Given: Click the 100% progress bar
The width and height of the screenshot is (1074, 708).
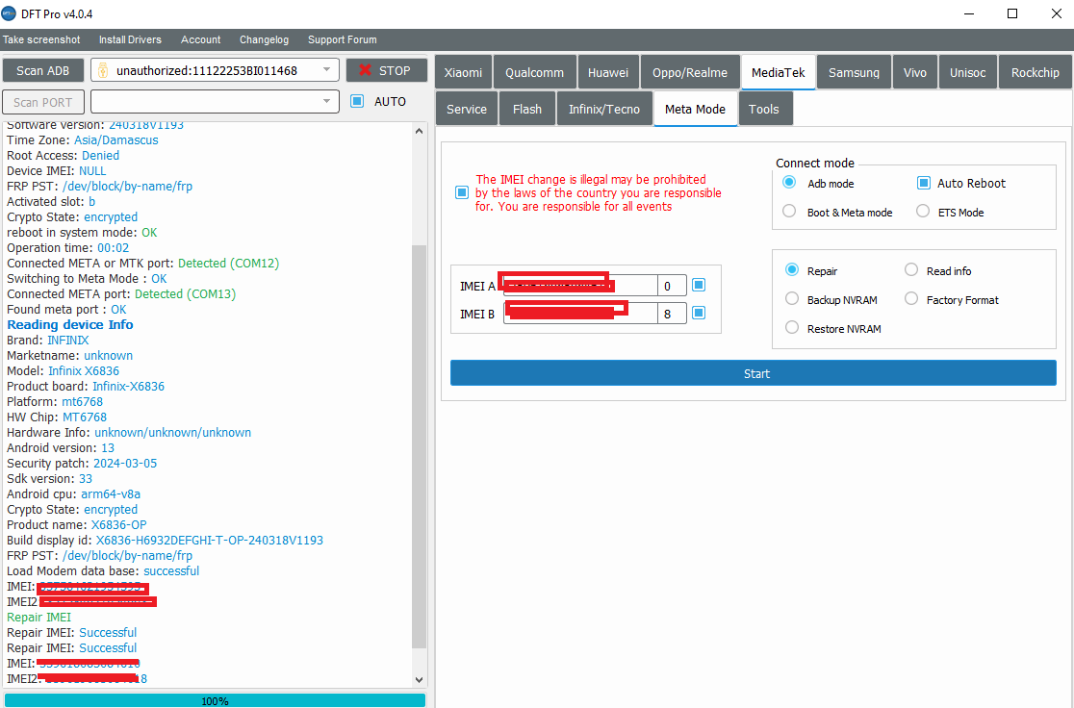Looking at the screenshot, I should point(215,700).
